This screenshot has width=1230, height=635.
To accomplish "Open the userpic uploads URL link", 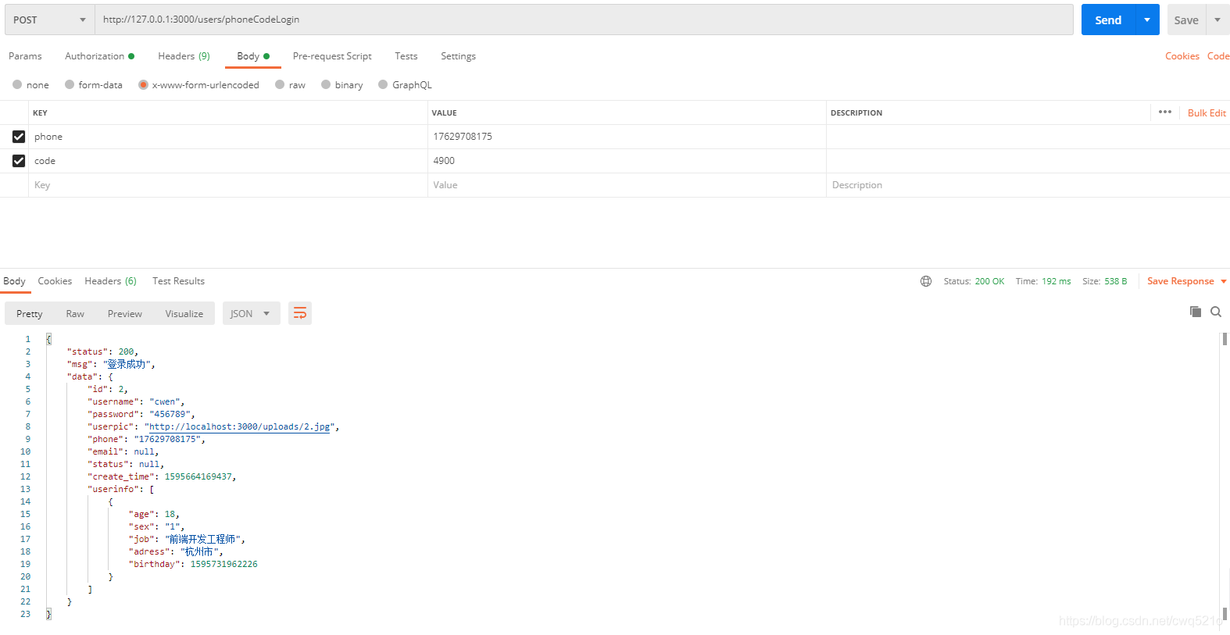I will click(239, 427).
